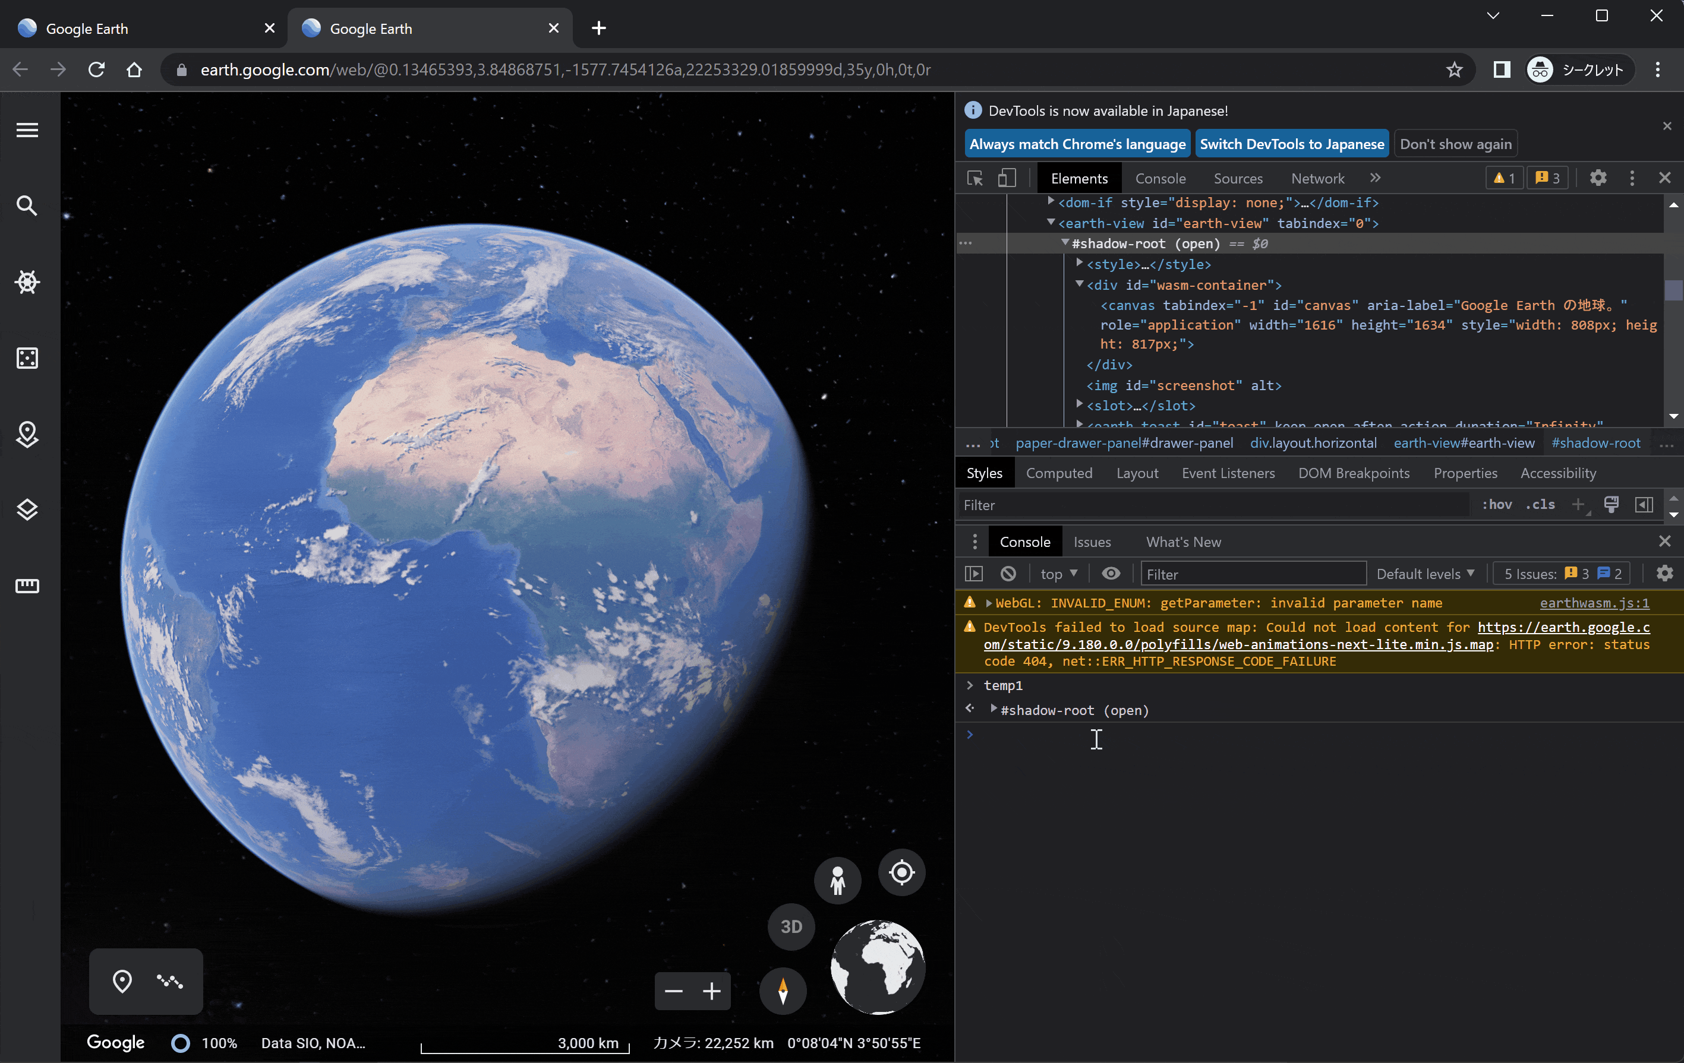This screenshot has width=1684, height=1063.
Task: Open Default levels dropdown in console
Action: (x=1424, y=574)
